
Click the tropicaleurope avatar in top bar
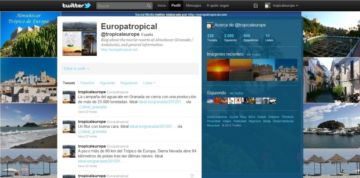(x=268, y=6)
